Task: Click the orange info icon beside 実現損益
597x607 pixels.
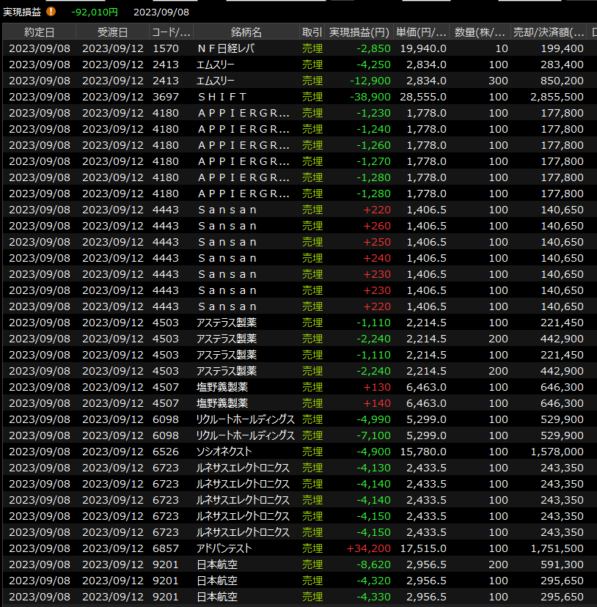Action: point(51,12)
